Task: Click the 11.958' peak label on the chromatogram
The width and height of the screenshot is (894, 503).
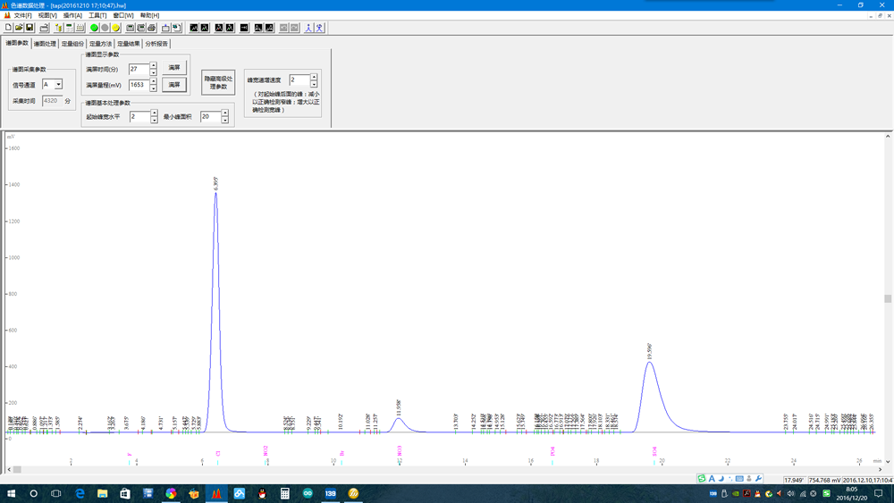Action: point(399,408)
